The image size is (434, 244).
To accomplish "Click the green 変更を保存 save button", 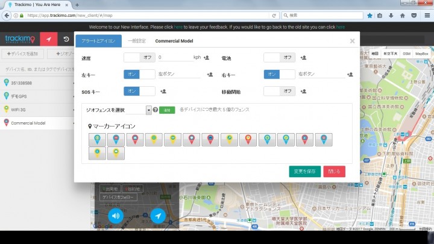I will pyautogui.click(x=305, y=171).
